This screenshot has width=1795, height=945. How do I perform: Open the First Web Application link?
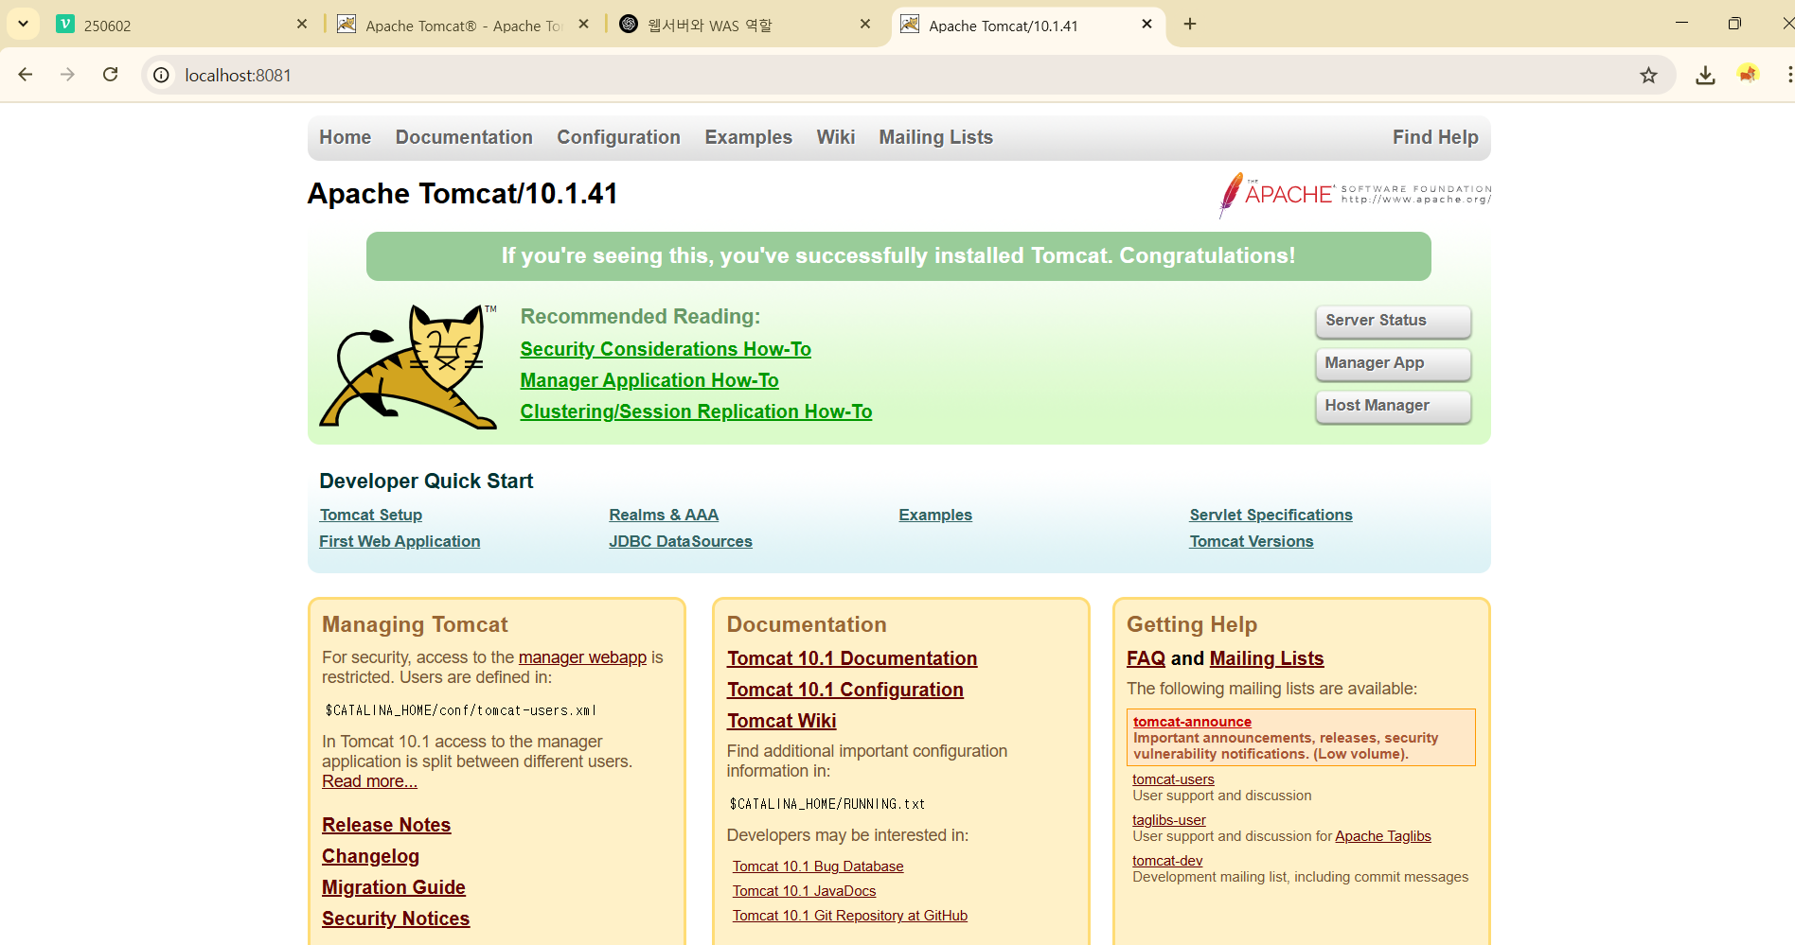(400, 541)
